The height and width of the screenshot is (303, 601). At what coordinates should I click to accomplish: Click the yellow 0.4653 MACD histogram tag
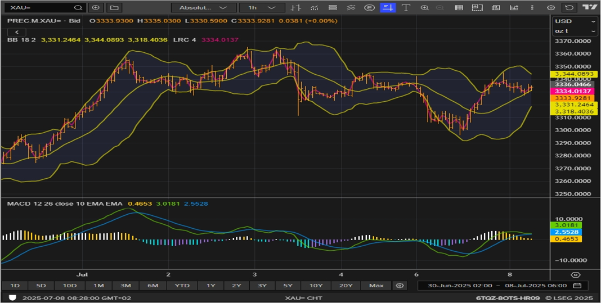566,239
